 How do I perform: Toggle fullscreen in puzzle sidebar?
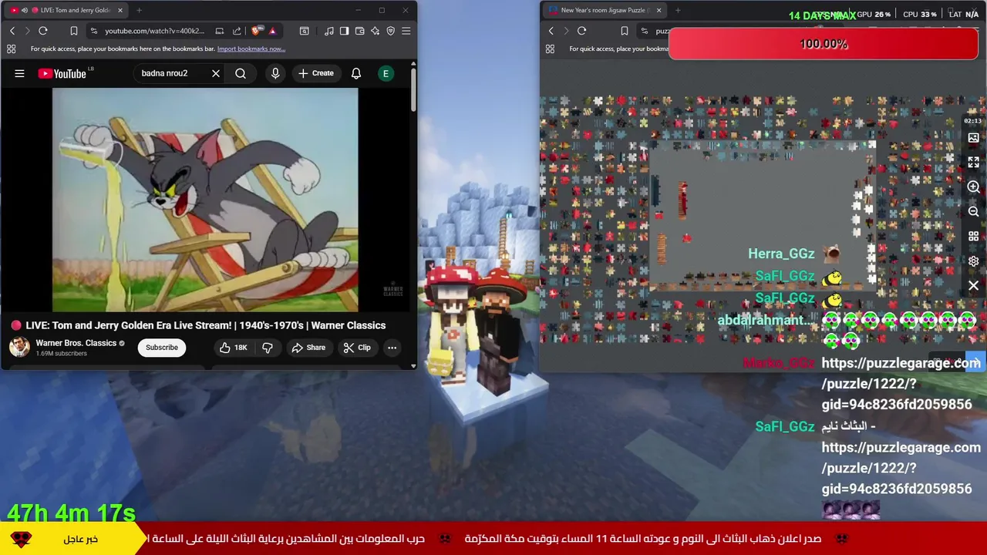coord(973,163)
